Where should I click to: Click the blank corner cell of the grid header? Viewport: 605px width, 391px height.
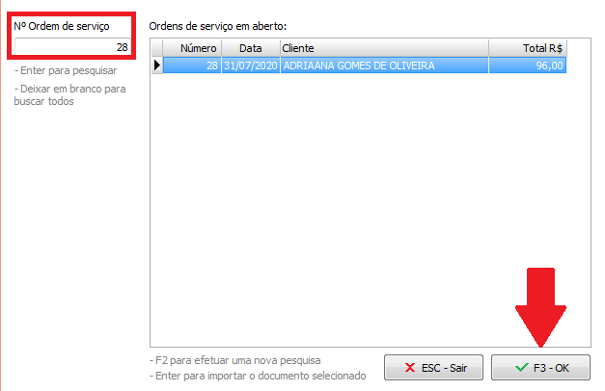click(157, 48)
